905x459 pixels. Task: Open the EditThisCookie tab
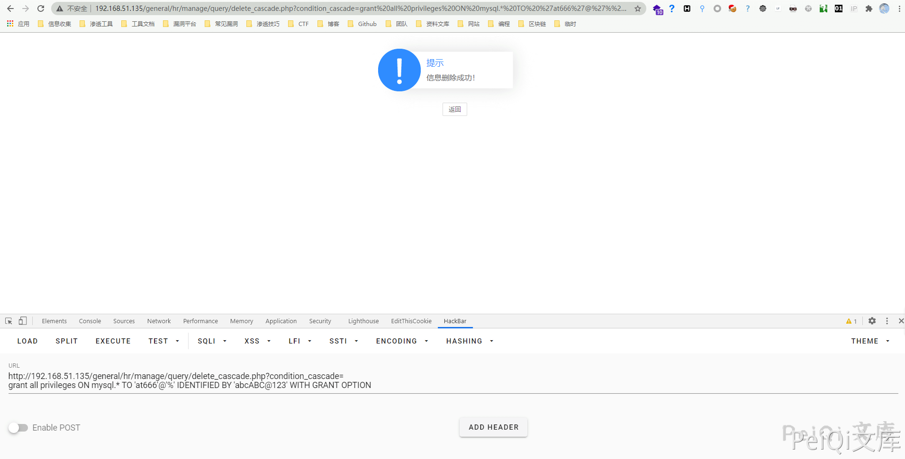(x=411, y=321)
